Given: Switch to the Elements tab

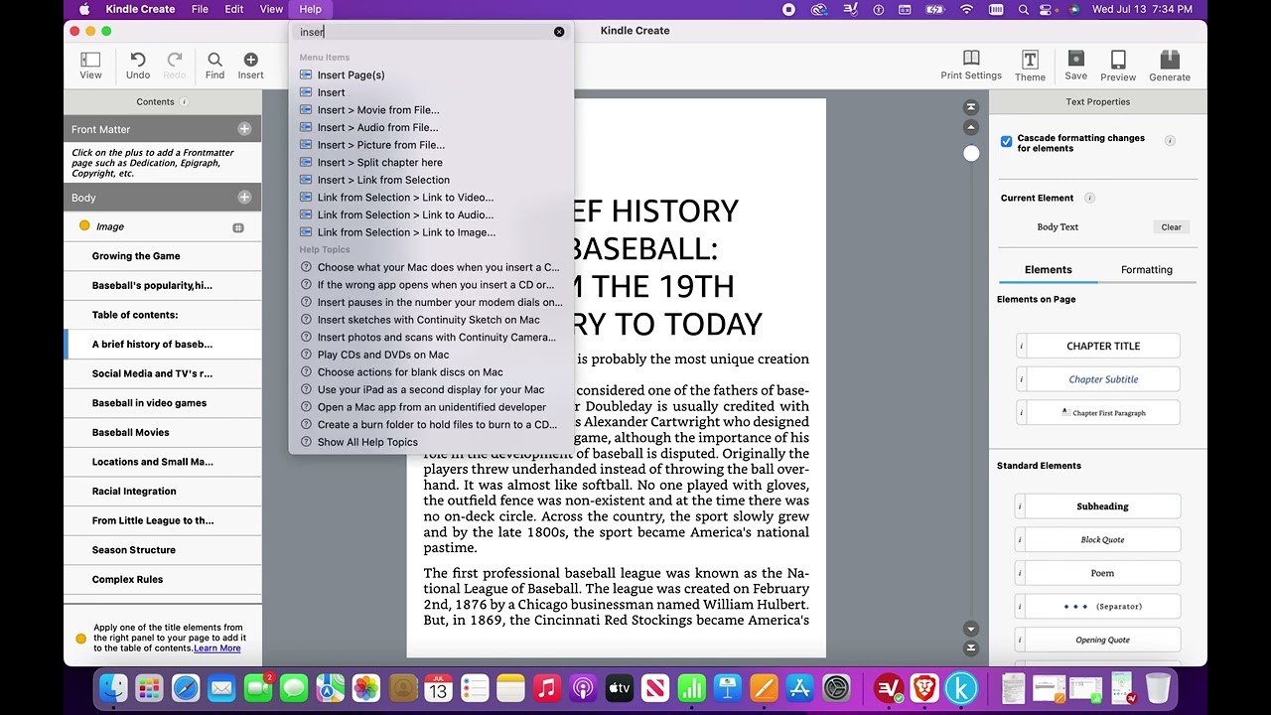Looking at the screenshot, I should 1048,269.
